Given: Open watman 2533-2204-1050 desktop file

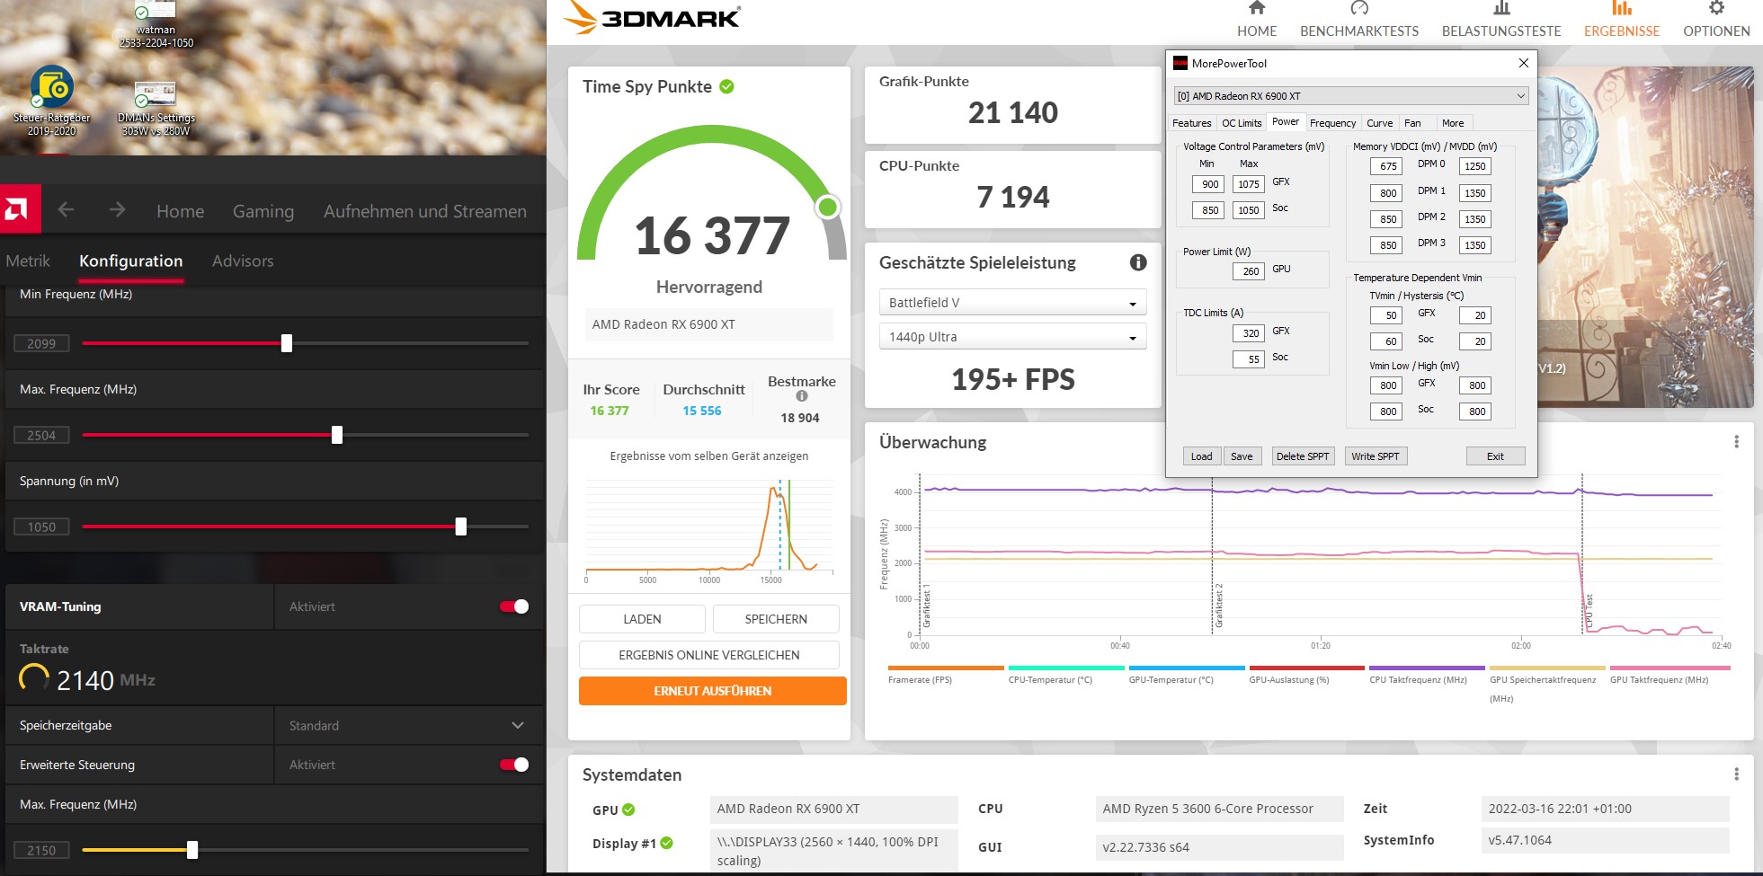Looking at the screenshot, I should click(x=156, y=25).
